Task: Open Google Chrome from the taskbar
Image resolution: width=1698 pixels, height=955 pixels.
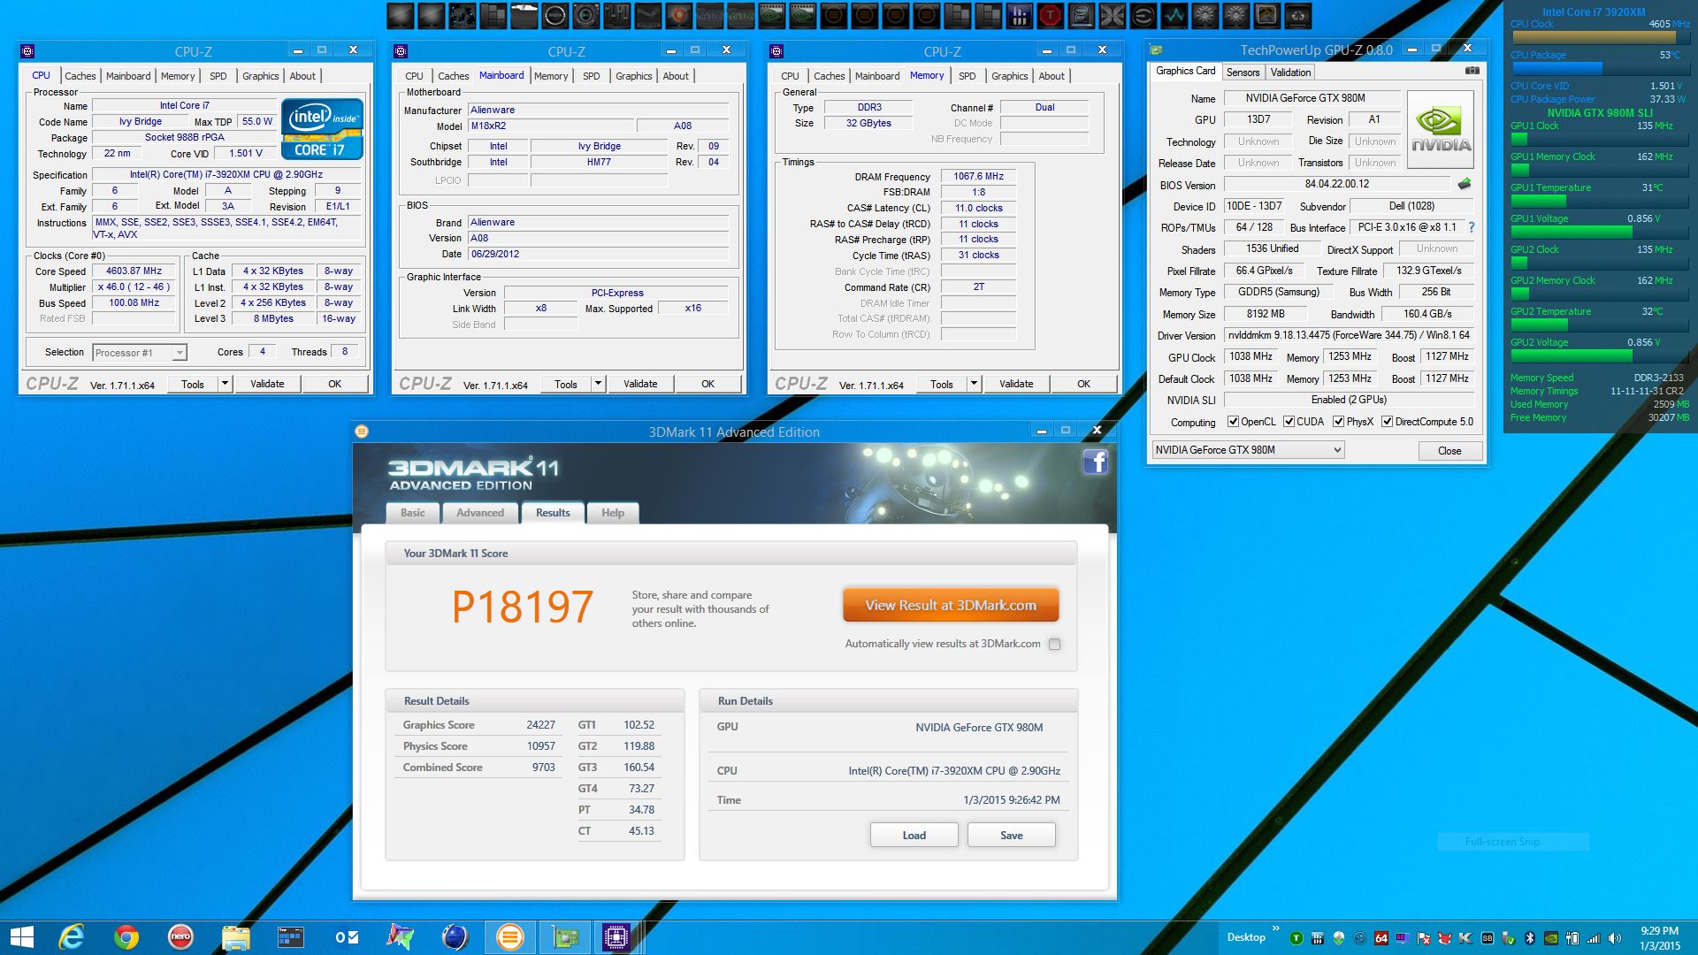Action: click(126, 936)
